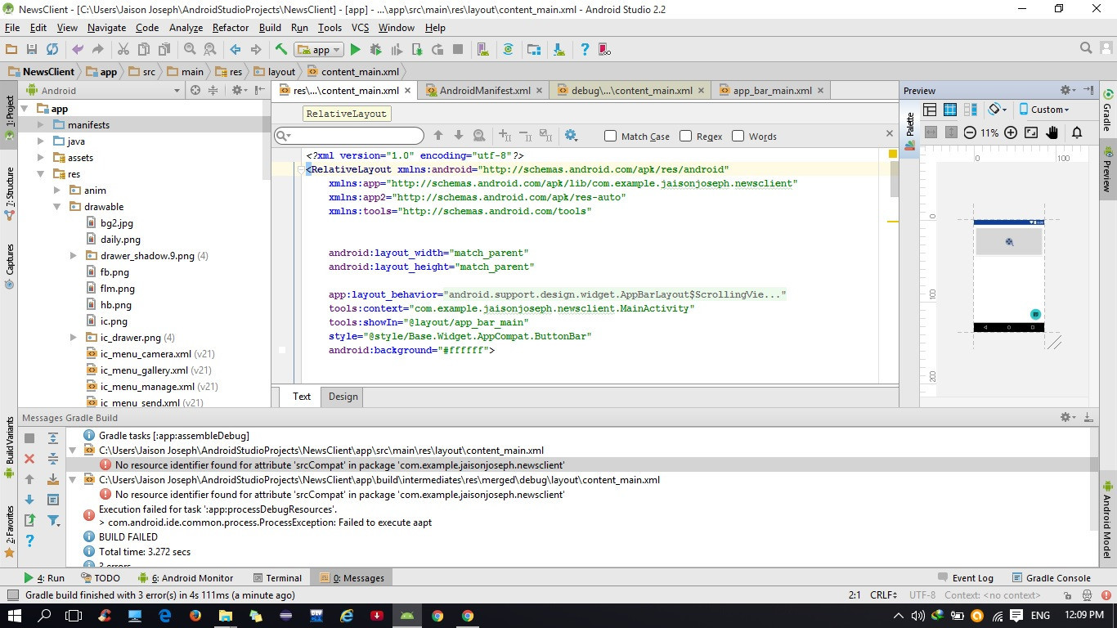Enable the Match Case checkbox
The image size is (1117, 628).
pos(610,136)
